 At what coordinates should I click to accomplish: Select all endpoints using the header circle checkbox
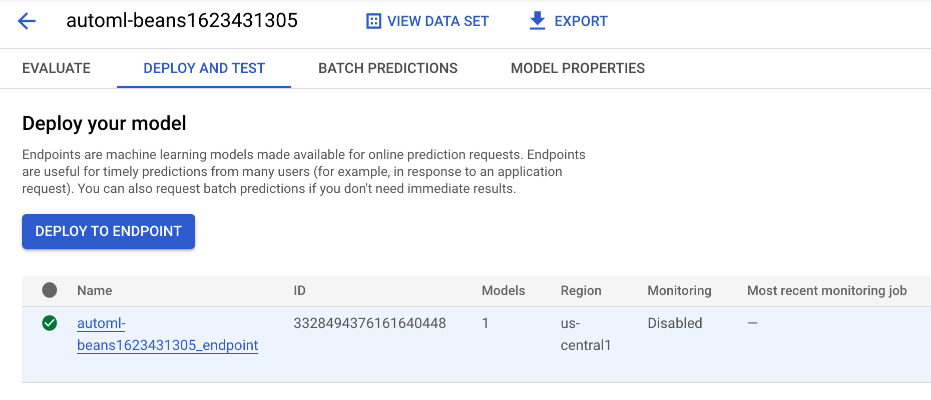coord(49,290)
